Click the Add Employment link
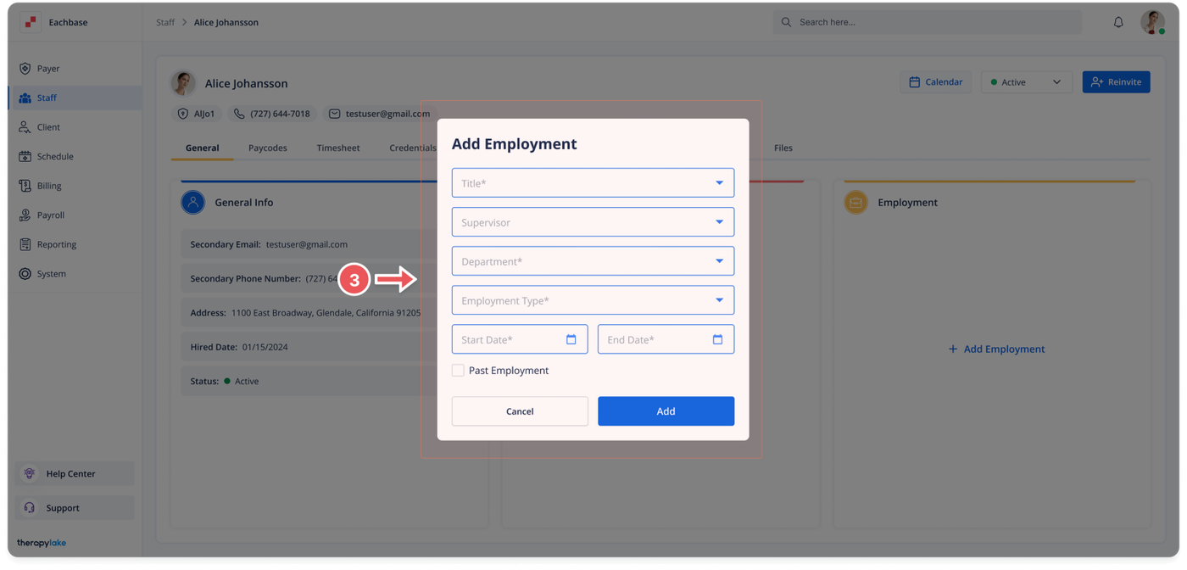The width and height of the screenshot is (1187, 570). click(996, 349)
